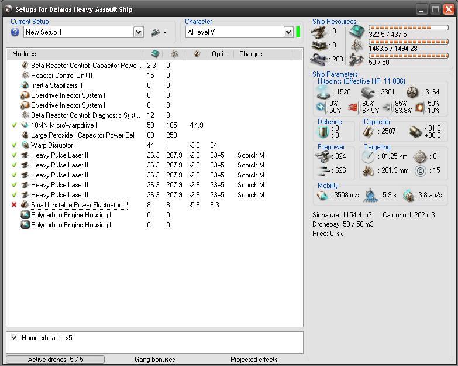Click the warp speed icon showing 3.8 au/s
Image resolution: width=458 pixels, height=366 pixels.
click(x=409, y=195)
